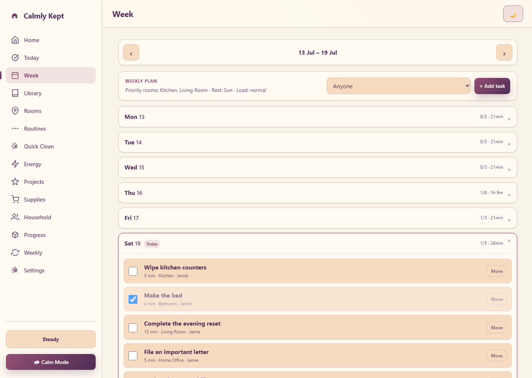
Task: Click the Week page heading
Action: click(x=123, y=14)
